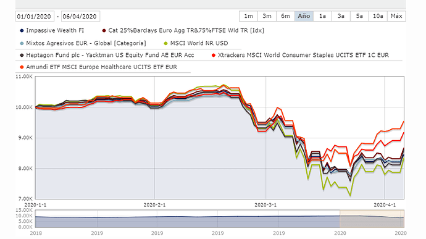Click the green dot beside MSCI World NR USD
This screenshot has height=239, width=426.
165,43
